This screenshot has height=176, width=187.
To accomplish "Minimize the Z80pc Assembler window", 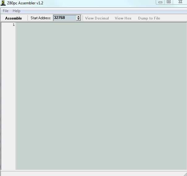I will pyautogui.click(x=160, y=2).
